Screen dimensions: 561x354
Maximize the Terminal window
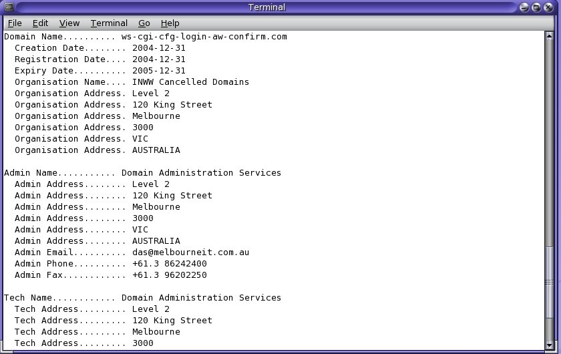536,7
